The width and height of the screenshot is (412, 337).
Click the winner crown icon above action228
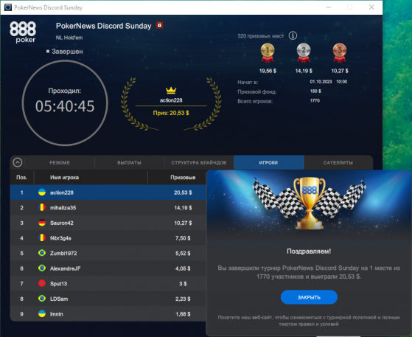[x=171, y=91]
